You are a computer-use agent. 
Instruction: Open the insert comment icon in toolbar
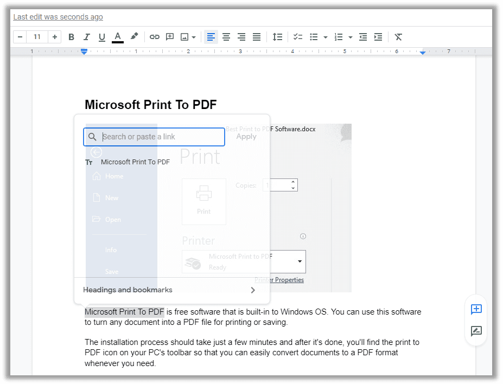tap(169, 36)
